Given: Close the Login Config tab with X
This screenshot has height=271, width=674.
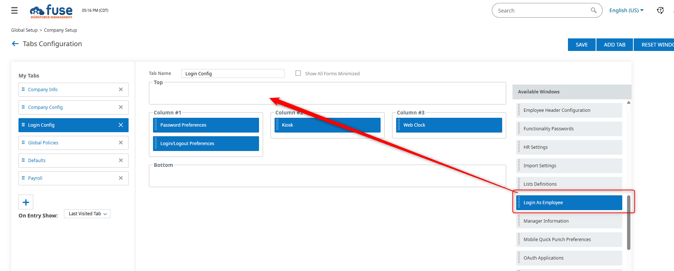Looking at the screenshot, I should click(121, 125).
